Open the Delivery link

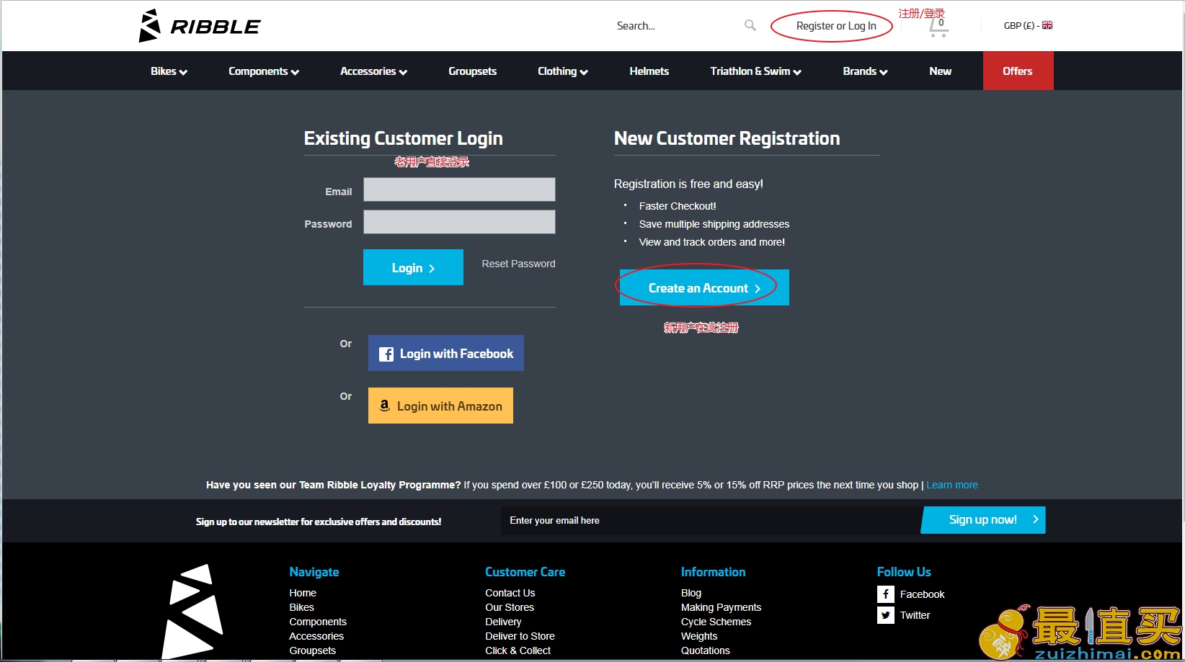point(503,622)
